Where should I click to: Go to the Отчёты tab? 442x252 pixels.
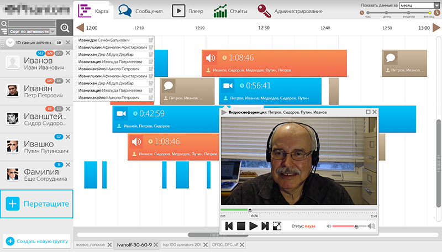(x=230, y=11)
